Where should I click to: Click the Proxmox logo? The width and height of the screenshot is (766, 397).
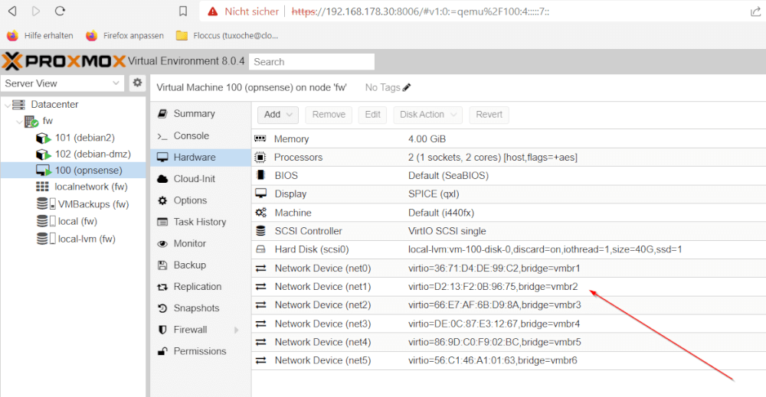(64, 61)
